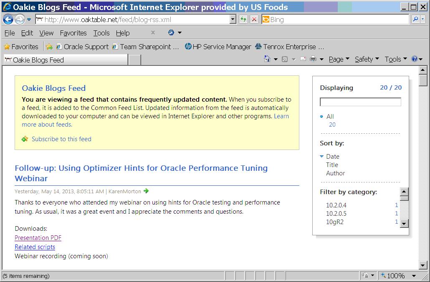Screen dimensions: 430x282
Task: Open the Safety command menu
Action: [367, 59]
